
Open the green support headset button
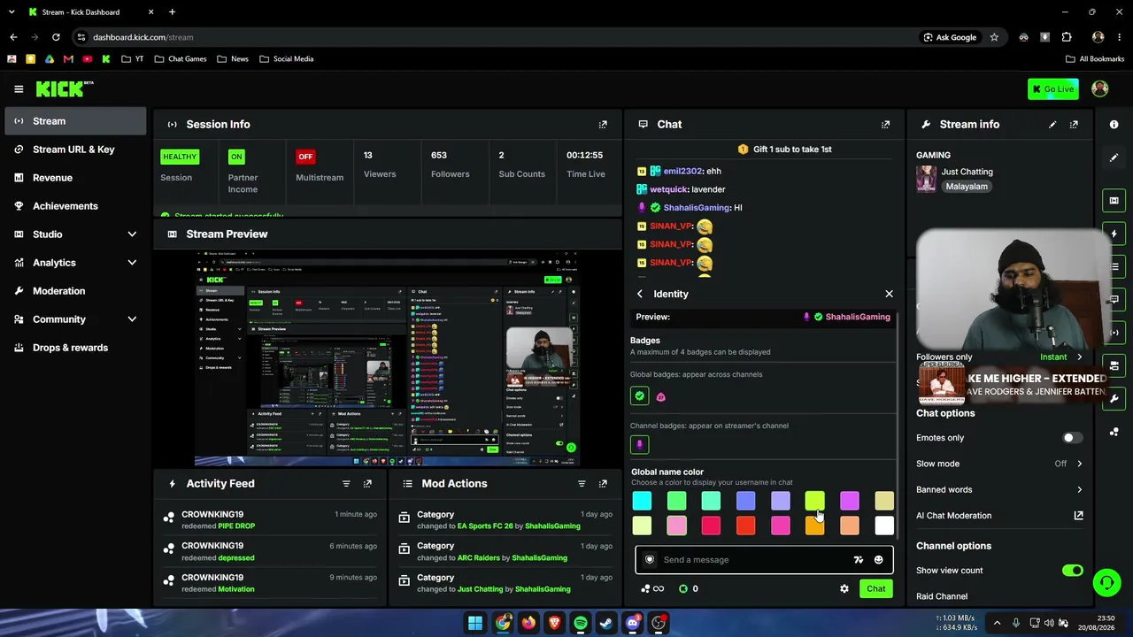[x=1106, y=583]
